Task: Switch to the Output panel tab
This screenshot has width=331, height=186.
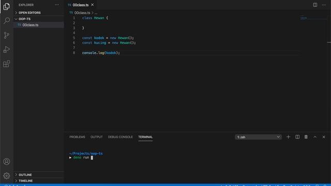Action: tap(97, 137)
